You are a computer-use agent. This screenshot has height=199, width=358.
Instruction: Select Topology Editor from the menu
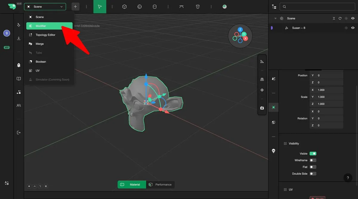[45, 35]
